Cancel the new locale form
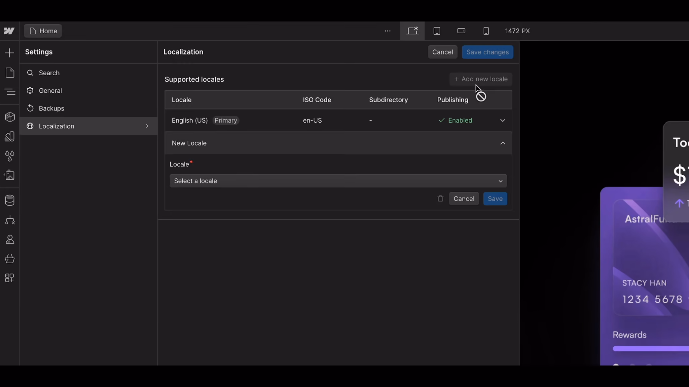This screenshot has height=387, width=689. pos(464,199)
